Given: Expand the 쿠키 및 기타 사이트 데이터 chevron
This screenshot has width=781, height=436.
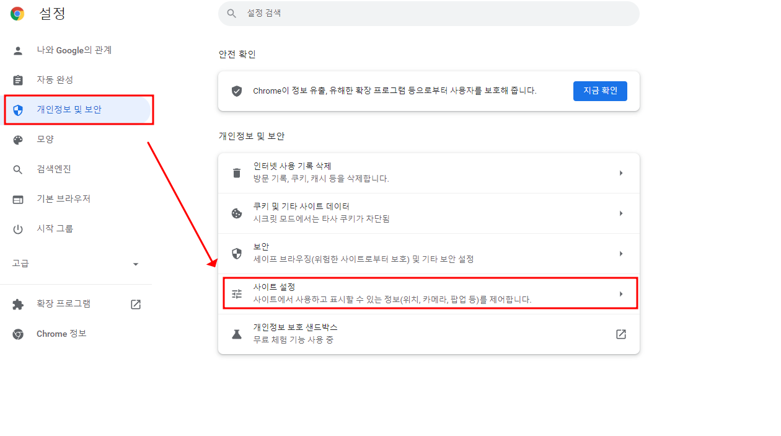Looking at the screenshot, I should 621,213.
